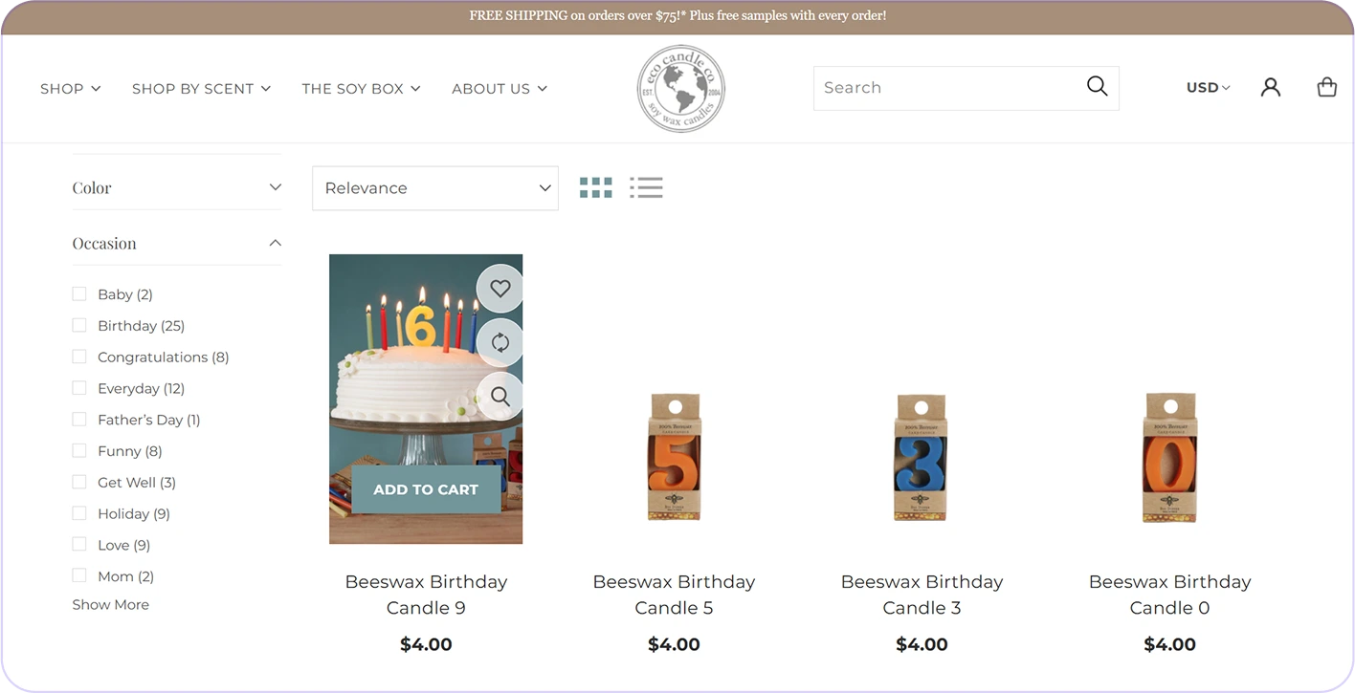
Task: Check the Birthday occasion filter
Action: pos(79,326)
